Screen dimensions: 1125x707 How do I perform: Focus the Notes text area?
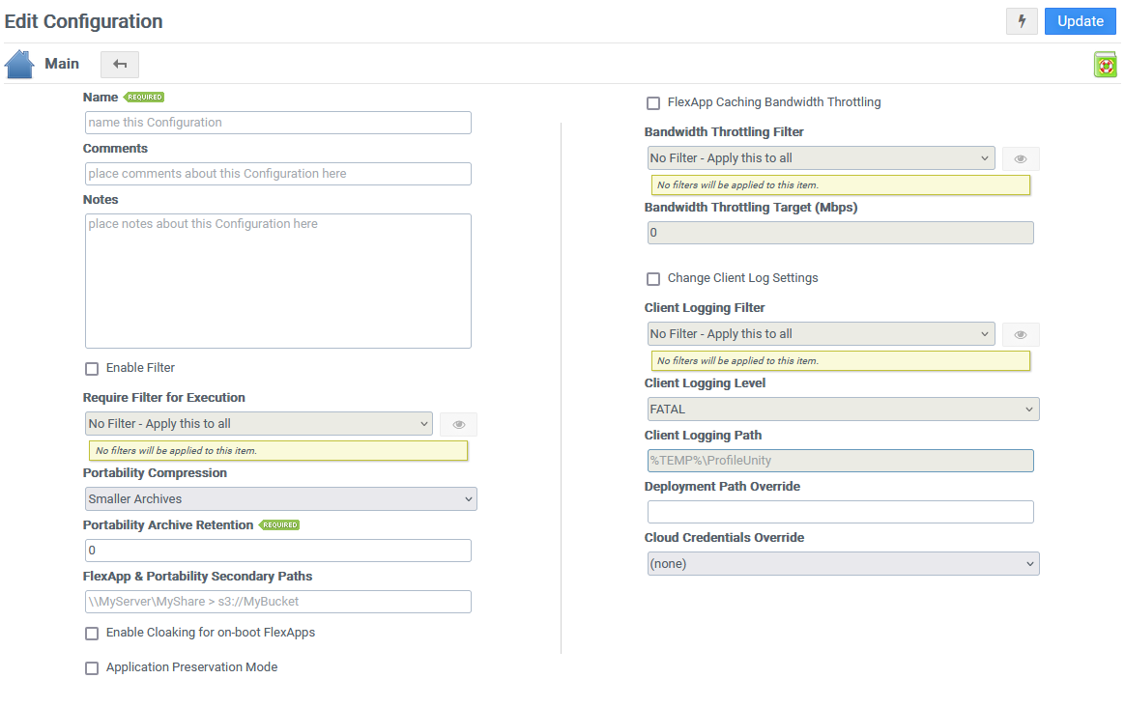click(x=278, y=281)
